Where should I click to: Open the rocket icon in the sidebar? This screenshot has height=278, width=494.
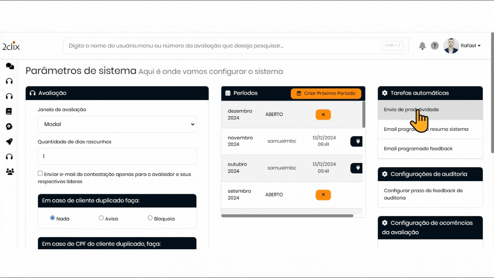point(9,142)
